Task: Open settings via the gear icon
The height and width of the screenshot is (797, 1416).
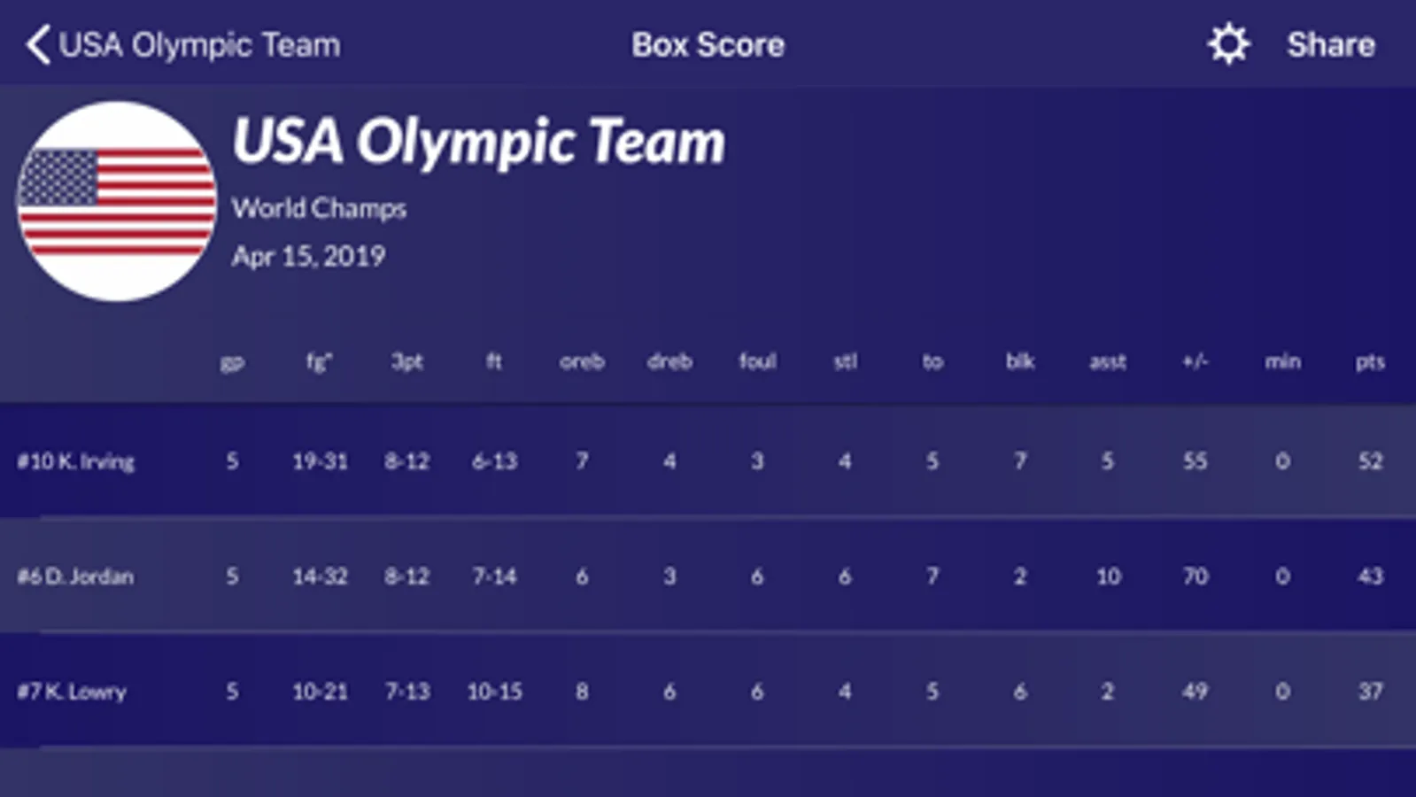Action: (x=1228, y=44)
